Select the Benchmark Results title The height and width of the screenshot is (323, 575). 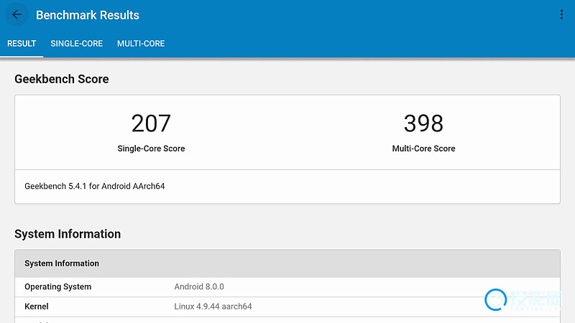[x=88, y=15]
